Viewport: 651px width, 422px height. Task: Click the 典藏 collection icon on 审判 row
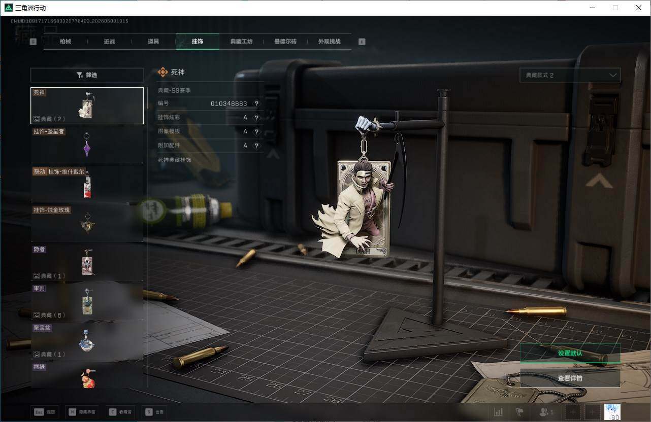[x=37, y=315]
